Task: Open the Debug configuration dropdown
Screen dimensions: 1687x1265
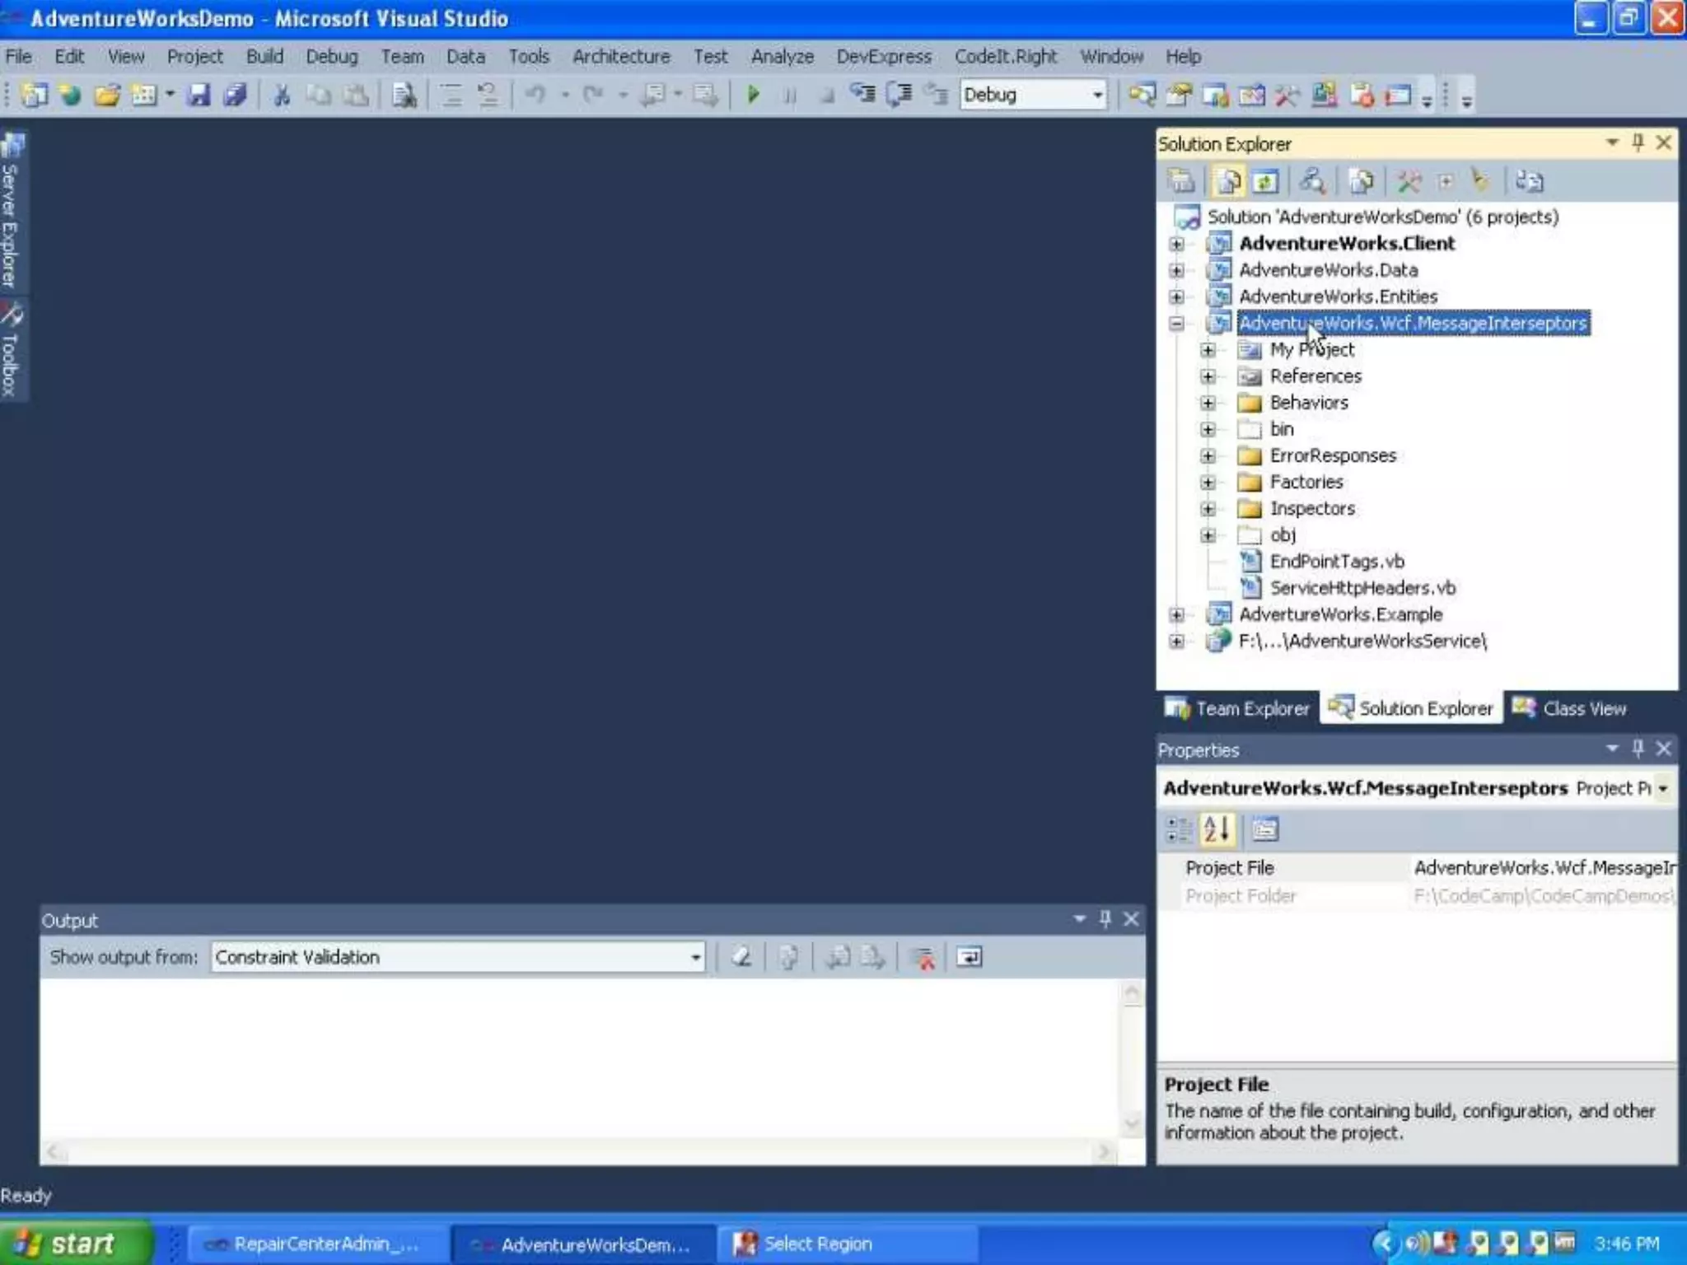Action: (x=1097, y=95)
